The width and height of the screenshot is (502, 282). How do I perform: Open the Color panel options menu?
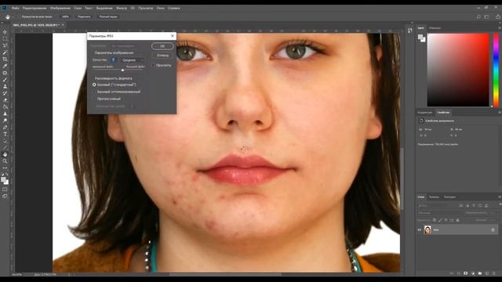(x=500, y=28)
